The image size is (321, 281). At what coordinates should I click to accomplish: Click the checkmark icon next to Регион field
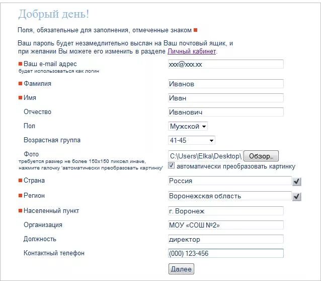point(297,197)
